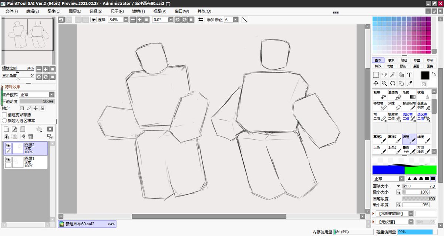Click the navigator canvas thumbnail

click(28, 34)
